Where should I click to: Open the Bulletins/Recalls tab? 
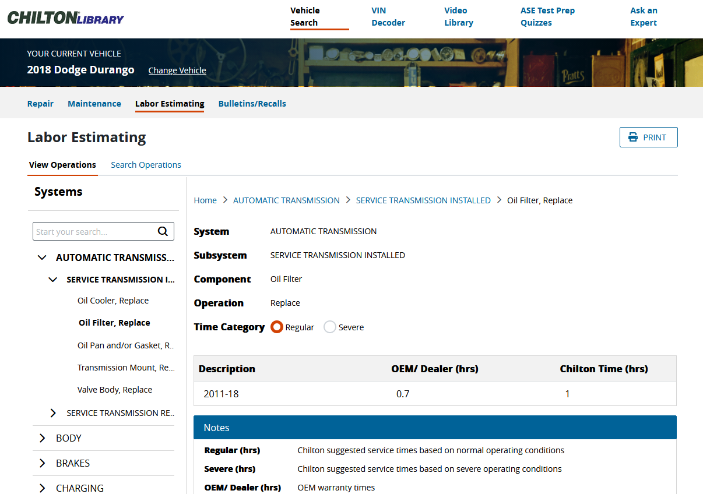point(252,104)
